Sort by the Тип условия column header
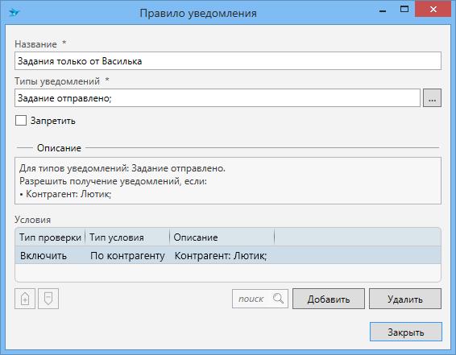Screen dimensions: 456x355 (127, 237)
